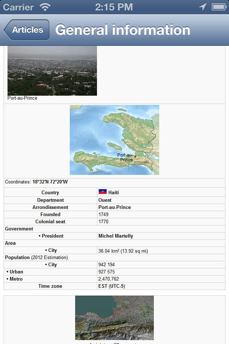The height and width of the screenshot is (344, 229).
Task: Go back to Articles list
Action: click(27, 30)
